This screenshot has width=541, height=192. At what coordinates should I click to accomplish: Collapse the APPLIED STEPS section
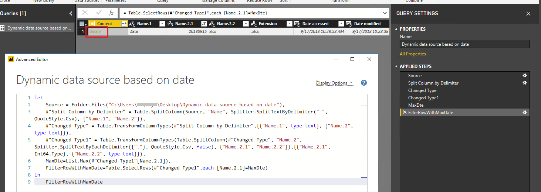click(x=396, y=66)
